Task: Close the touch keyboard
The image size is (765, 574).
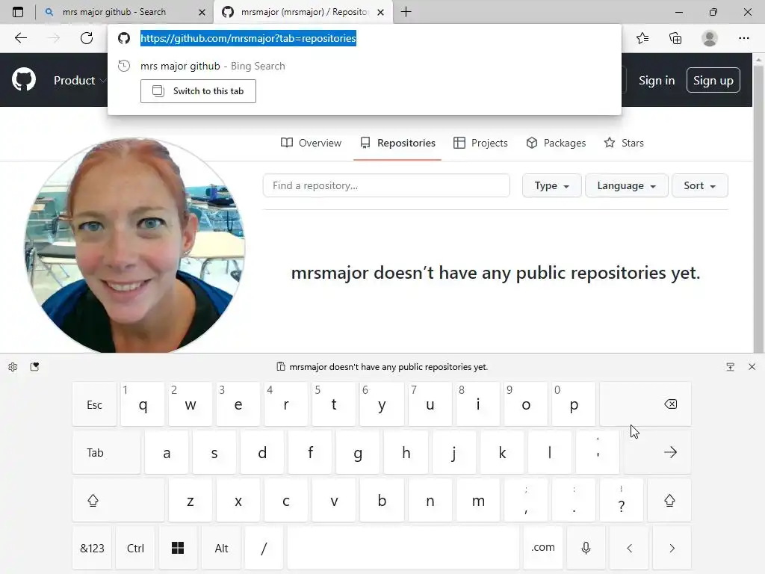Action: (x=752, y=367)
